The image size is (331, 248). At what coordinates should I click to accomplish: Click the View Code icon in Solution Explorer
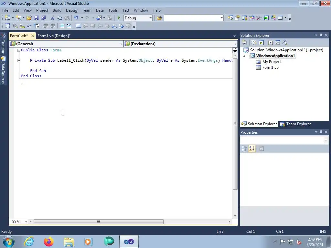click(271, 43)
